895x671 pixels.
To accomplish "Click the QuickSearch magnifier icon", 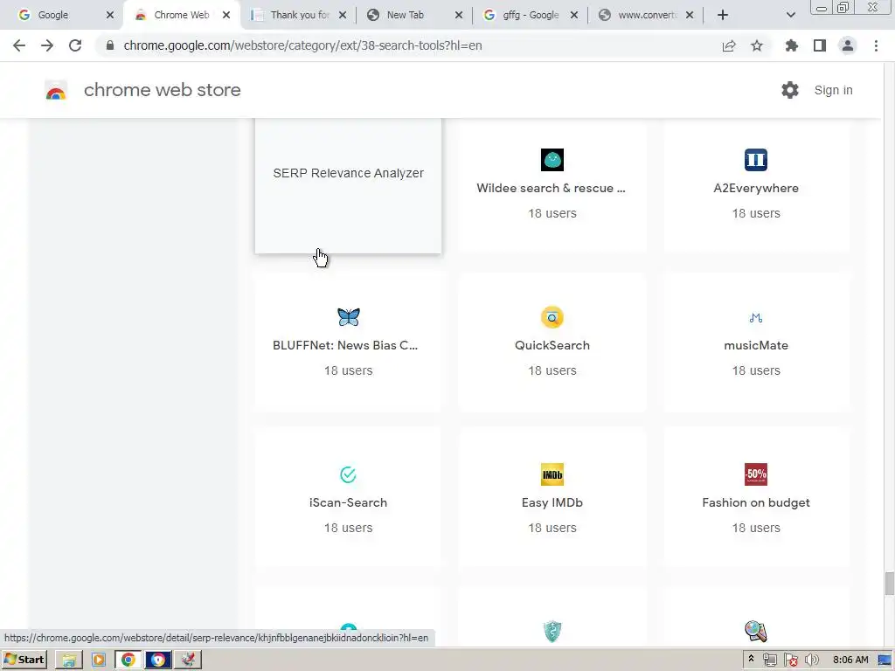I will pyautogui.click(x=552, y=317).
